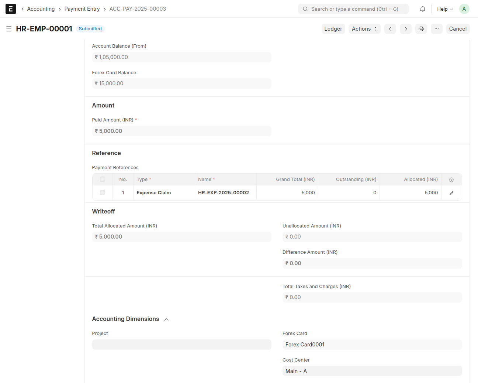Collapse the Accounting Dimensions section
Screen dimensions: 478x383
point(166,319)
